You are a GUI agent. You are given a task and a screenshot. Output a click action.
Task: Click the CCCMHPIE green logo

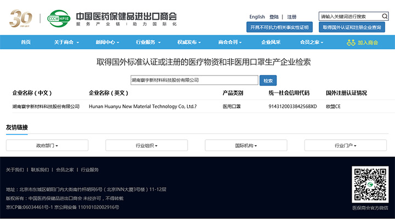pyautogui.click(x=59, y=18)
